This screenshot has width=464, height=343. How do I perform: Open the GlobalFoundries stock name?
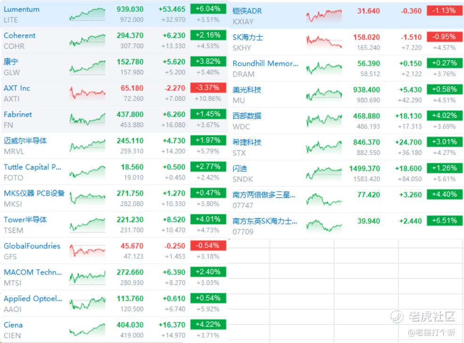[x=32, y=246]
